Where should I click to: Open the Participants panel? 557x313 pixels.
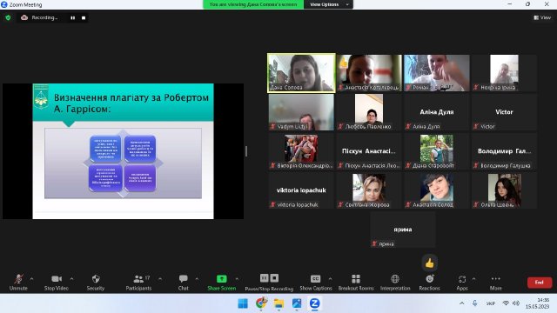(x=138, y=283)
